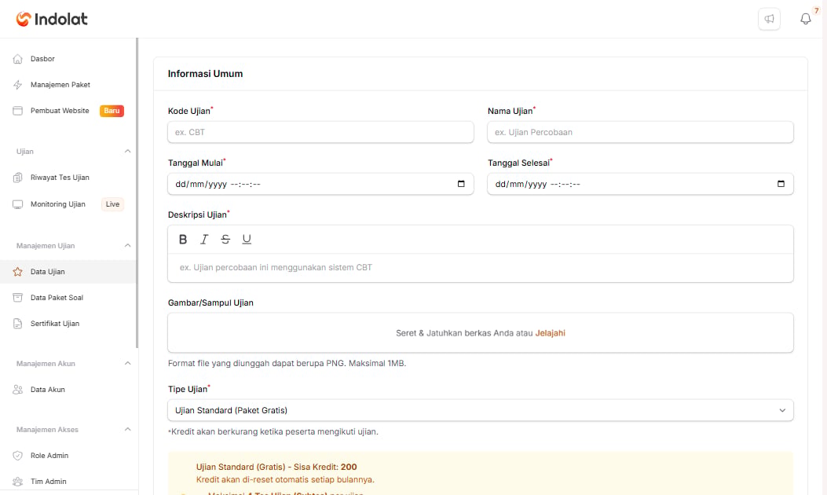Screen dimensions: 827x495
Task: Click the sidebar vertical scrollbar
Action: click(137, 192)
